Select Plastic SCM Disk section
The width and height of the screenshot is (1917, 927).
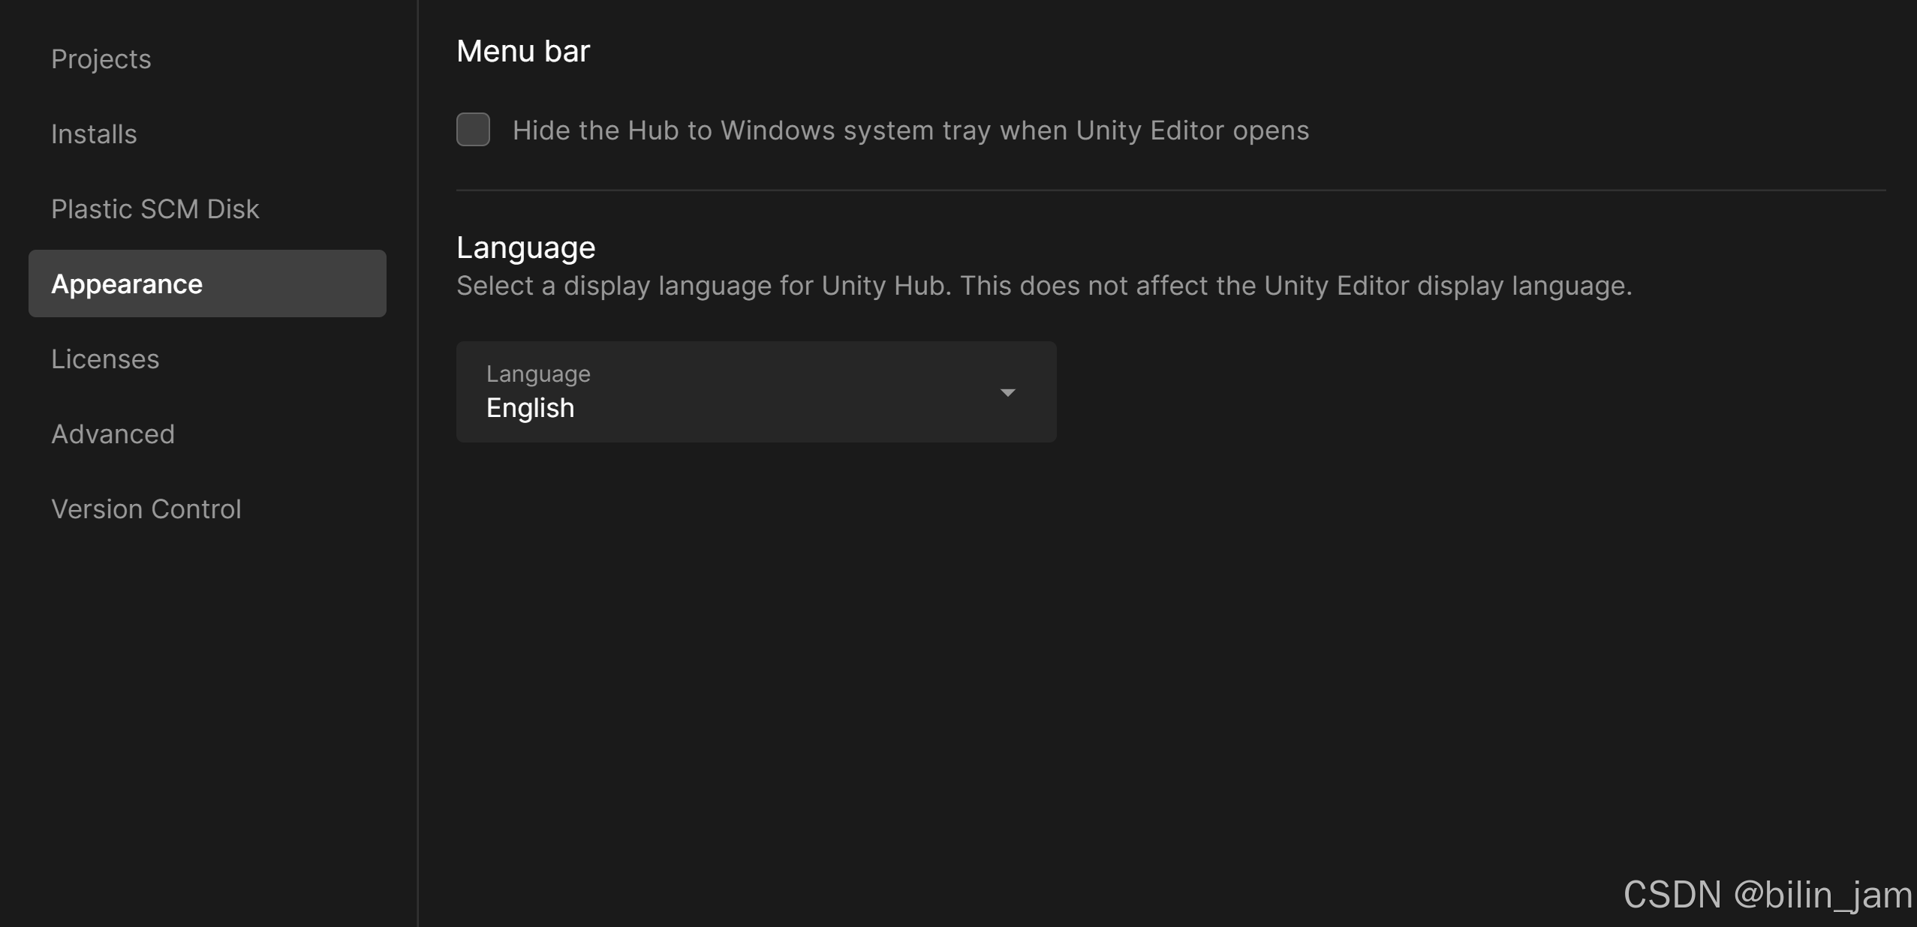pyautogui.click(x=155, y=209)
